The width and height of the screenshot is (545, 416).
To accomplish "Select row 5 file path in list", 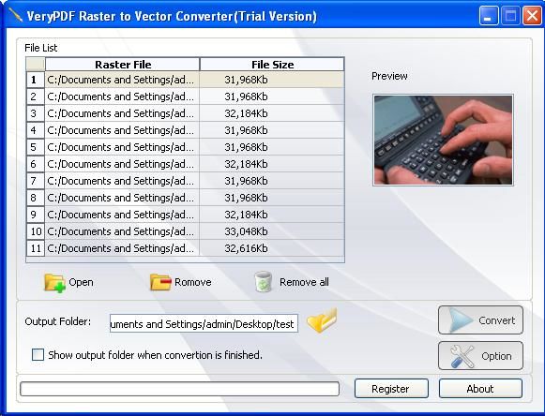I will 122,147.
